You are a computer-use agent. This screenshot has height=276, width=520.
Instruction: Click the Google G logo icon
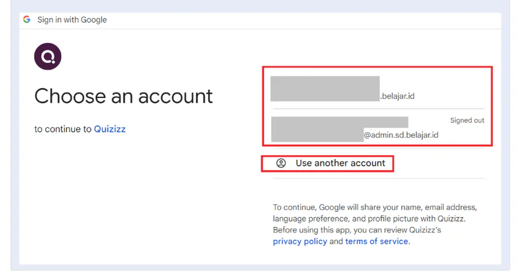pyautogui.click(x=27, y=20)
